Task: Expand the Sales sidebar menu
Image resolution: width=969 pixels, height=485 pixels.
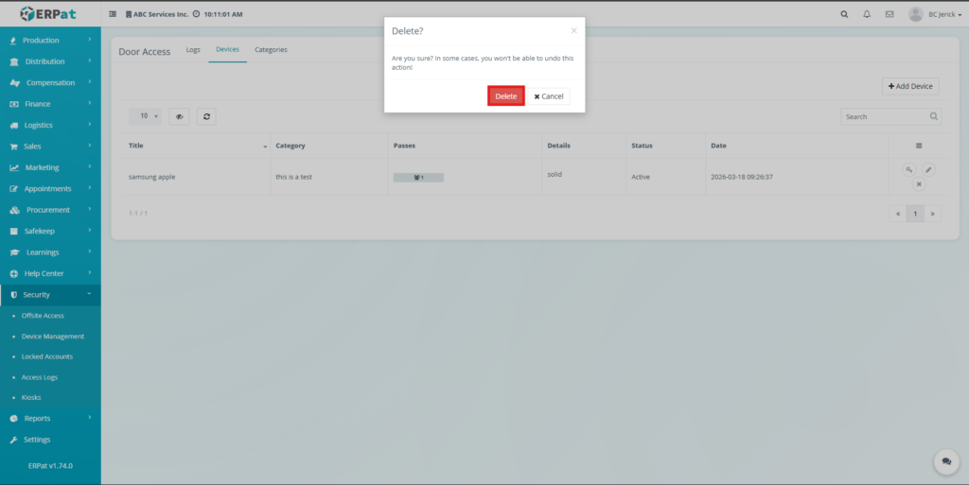Action: point(51,147)
